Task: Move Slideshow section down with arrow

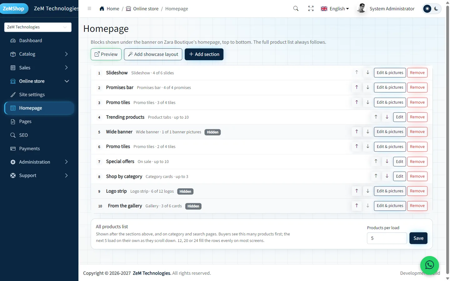Action: click(x=368, y=72)
